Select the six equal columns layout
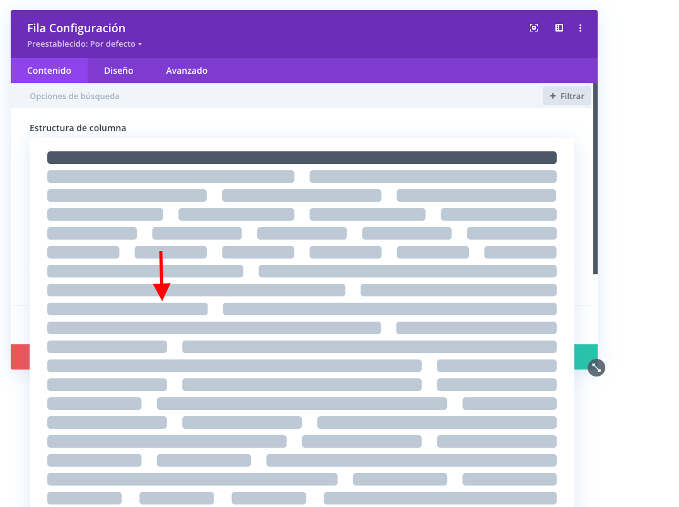This screenshot has width=679, height=507. click(302, 252)
